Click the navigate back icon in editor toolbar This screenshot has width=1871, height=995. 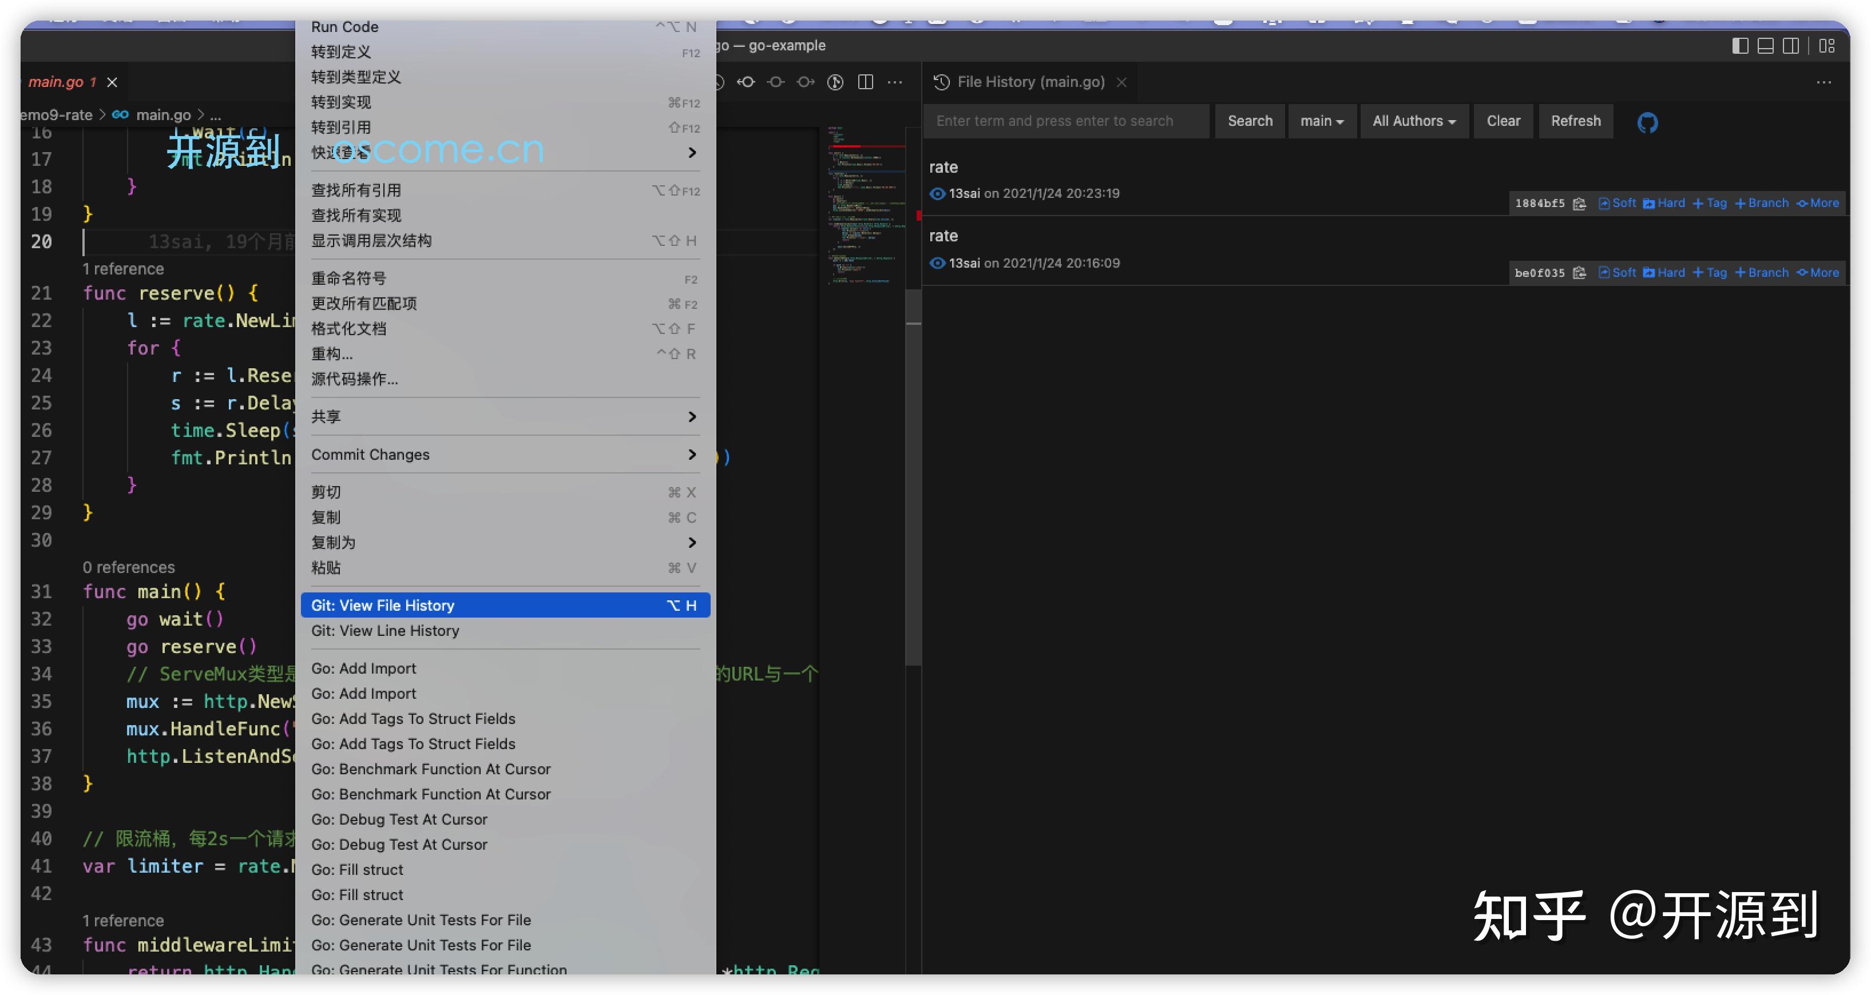coord(745,82)
